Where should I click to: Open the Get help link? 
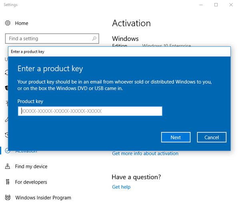coord(121,187)
